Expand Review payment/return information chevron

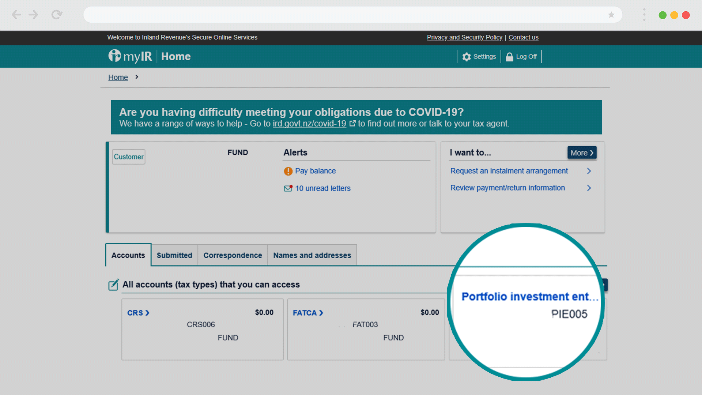589,188
